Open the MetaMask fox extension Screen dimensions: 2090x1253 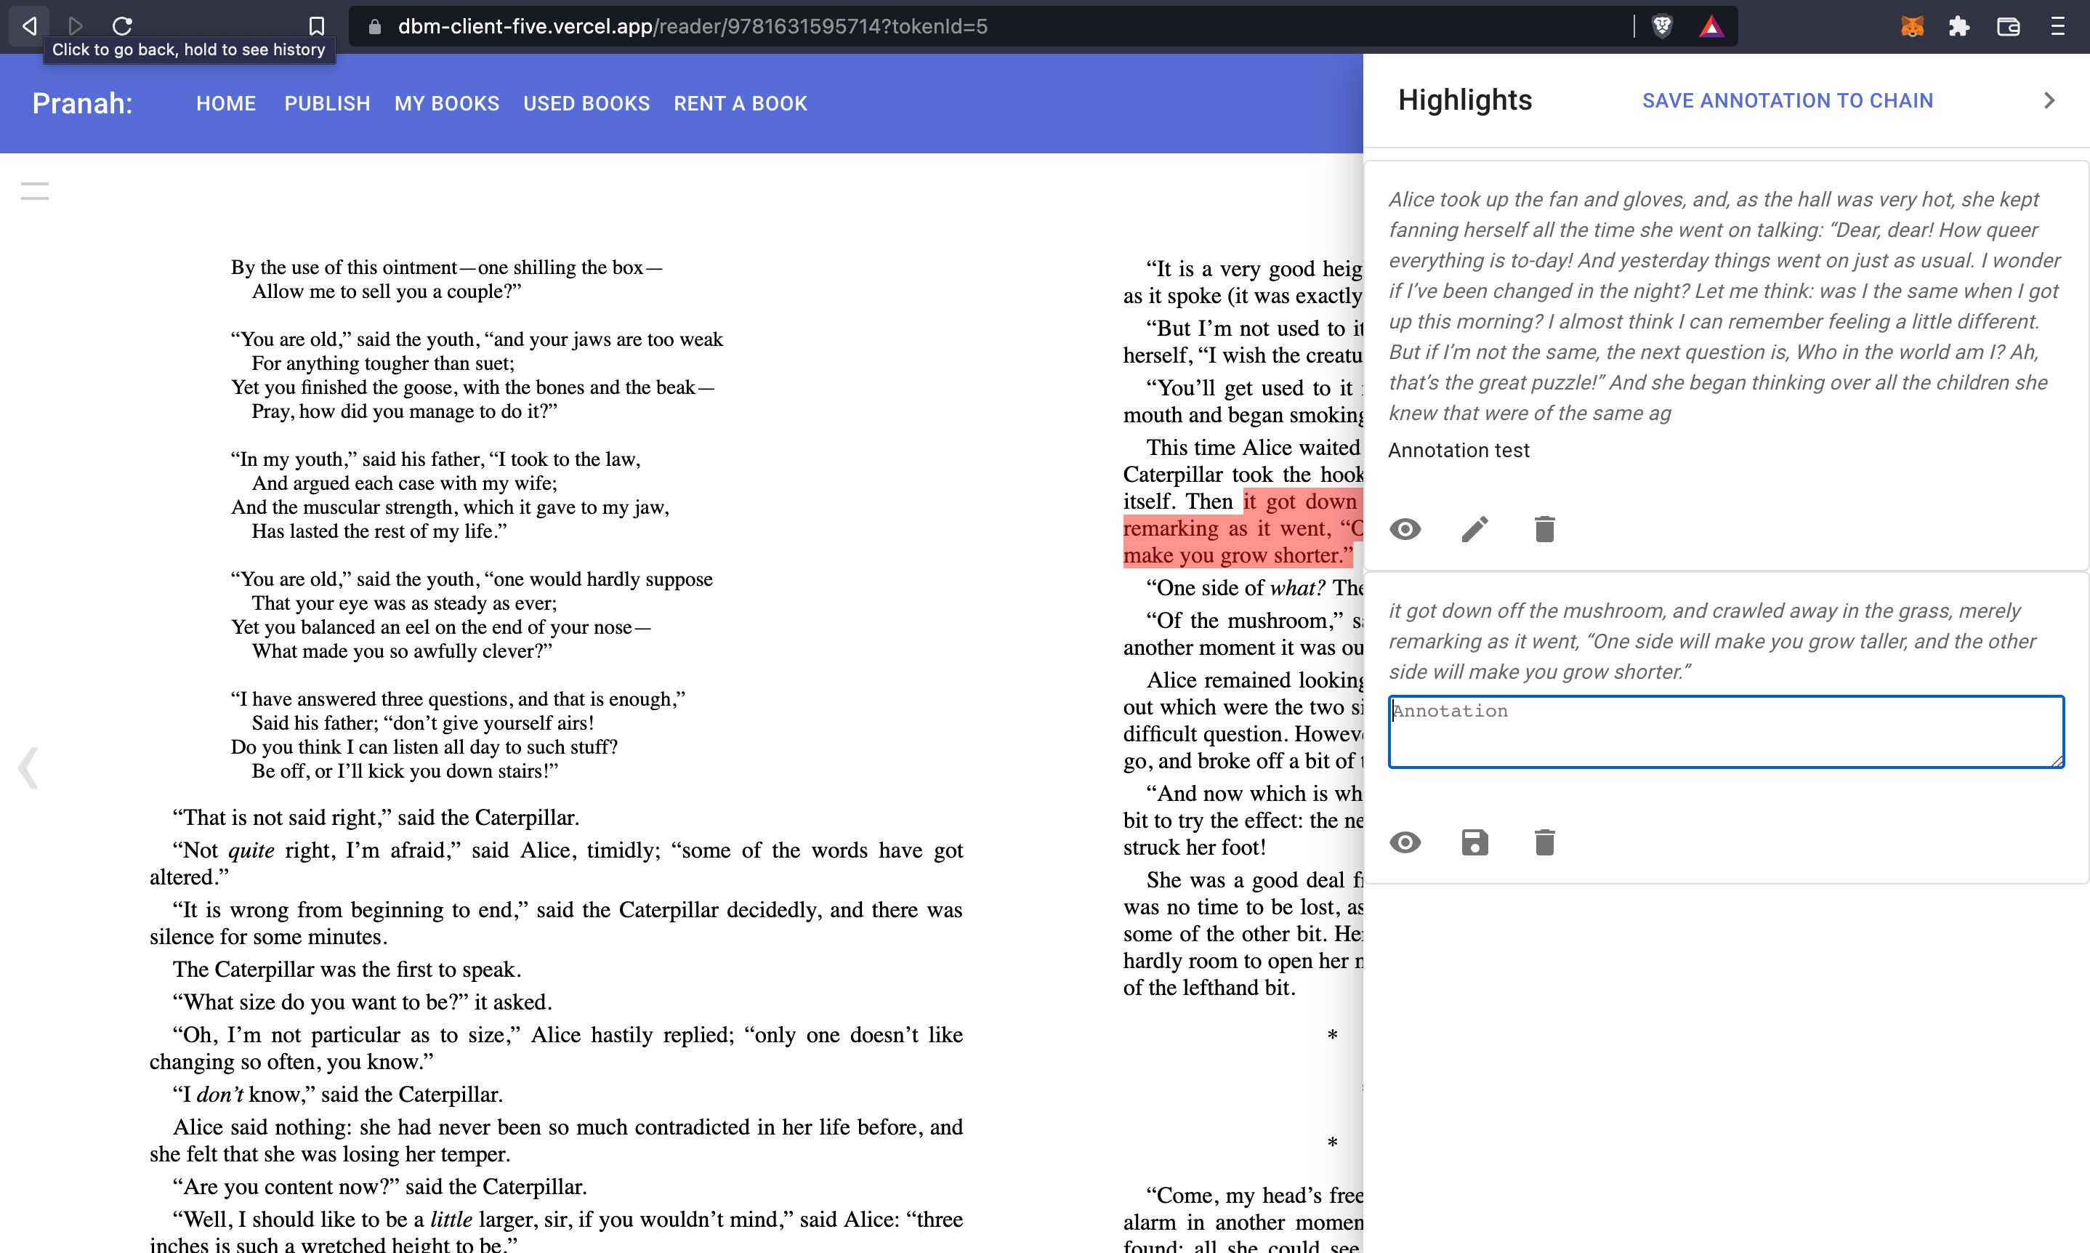pyautogui.click(x=1912, y=26)
